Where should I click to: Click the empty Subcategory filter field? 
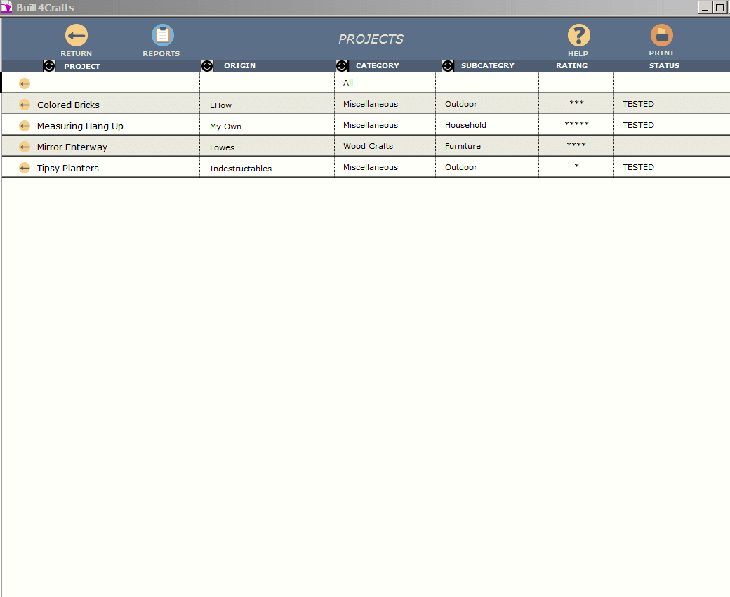tap(486, 83)
